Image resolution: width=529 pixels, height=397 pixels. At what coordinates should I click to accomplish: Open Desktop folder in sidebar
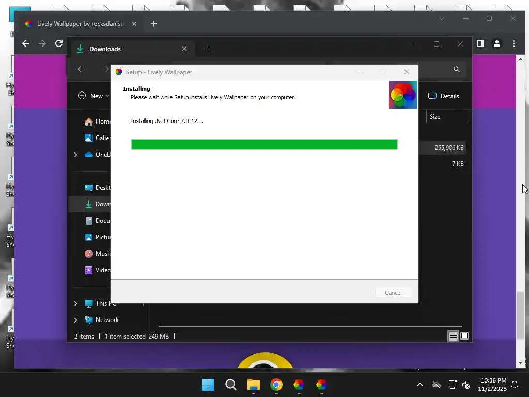[x=97, y=187]
